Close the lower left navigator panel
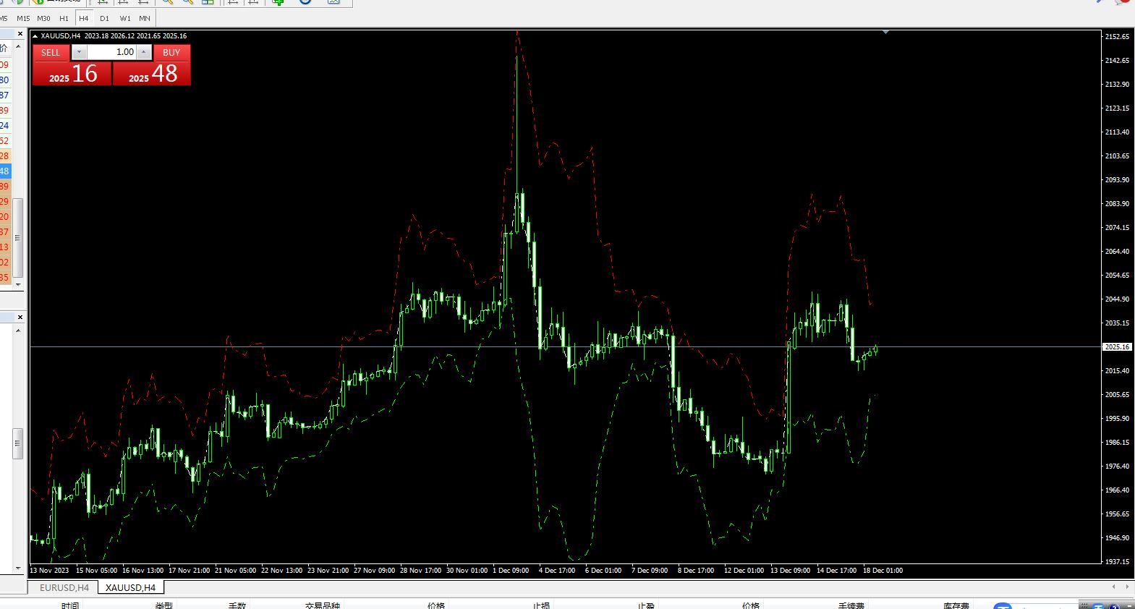 point(20,317)
